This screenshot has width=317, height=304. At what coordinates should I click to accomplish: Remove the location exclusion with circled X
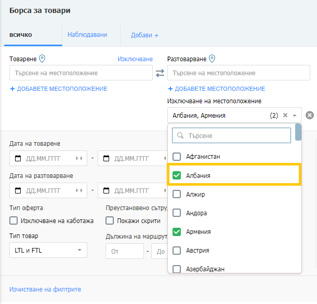coord(310,115)
